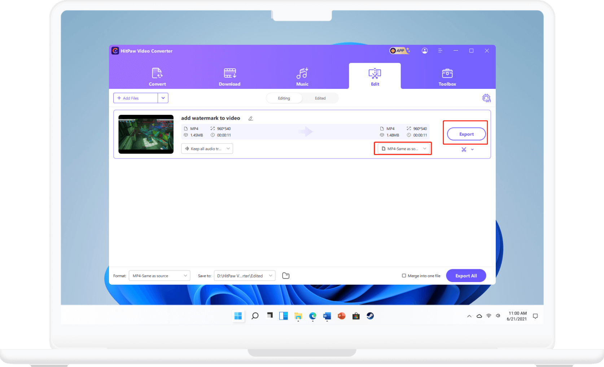This screenshot has width=604, height=367.
Task: Switch to the Music tab
Action: click(x=302, y=77)
